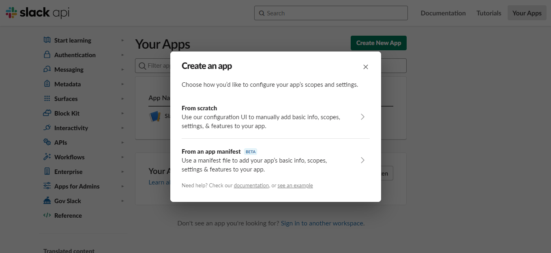Click the top Search input field
This screenshot has width=551, height=253.
click(331, 13)
